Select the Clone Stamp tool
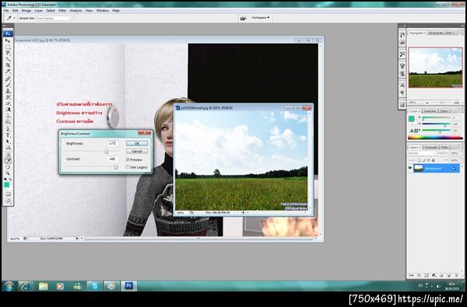This screenshot has width=467, height=307. pos(8,91)
